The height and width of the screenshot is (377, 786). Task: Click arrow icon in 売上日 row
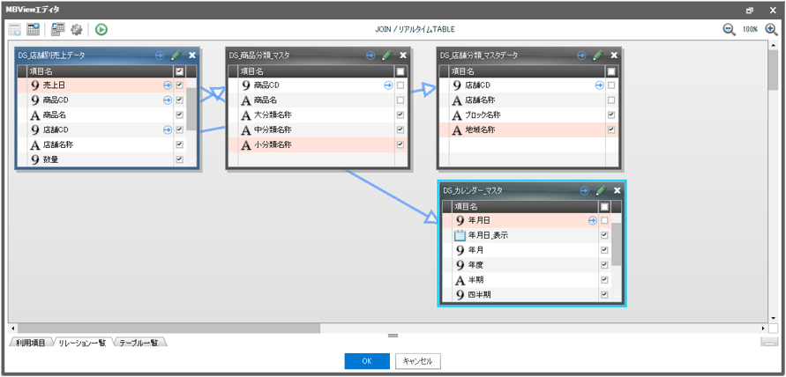(x=168, y=85)
